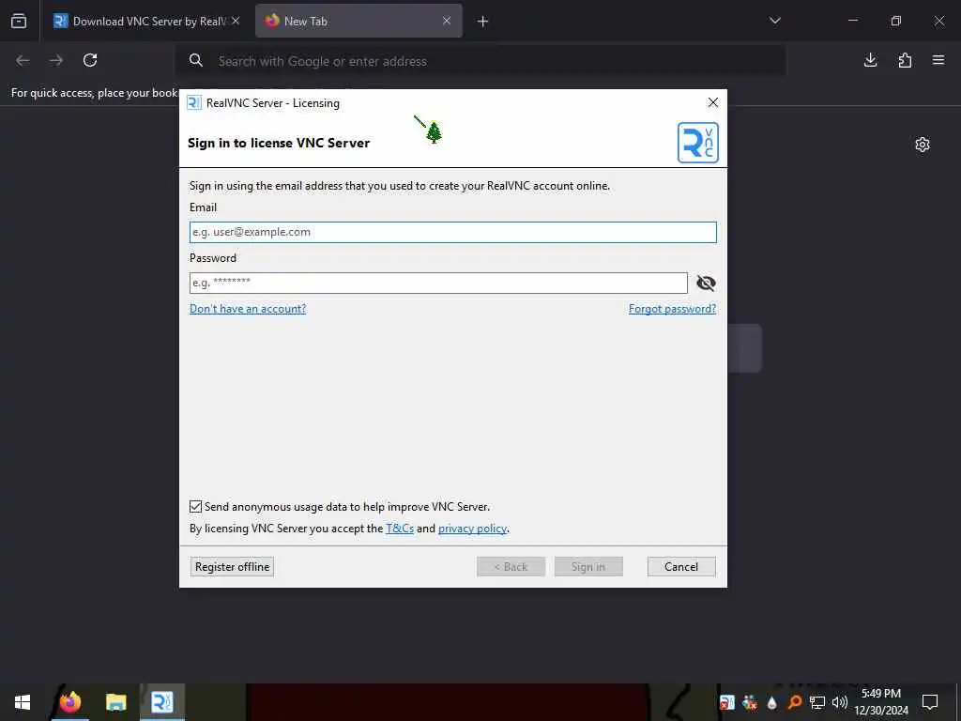
Task: Open the volume control tray icon
Action: (840, 702)
